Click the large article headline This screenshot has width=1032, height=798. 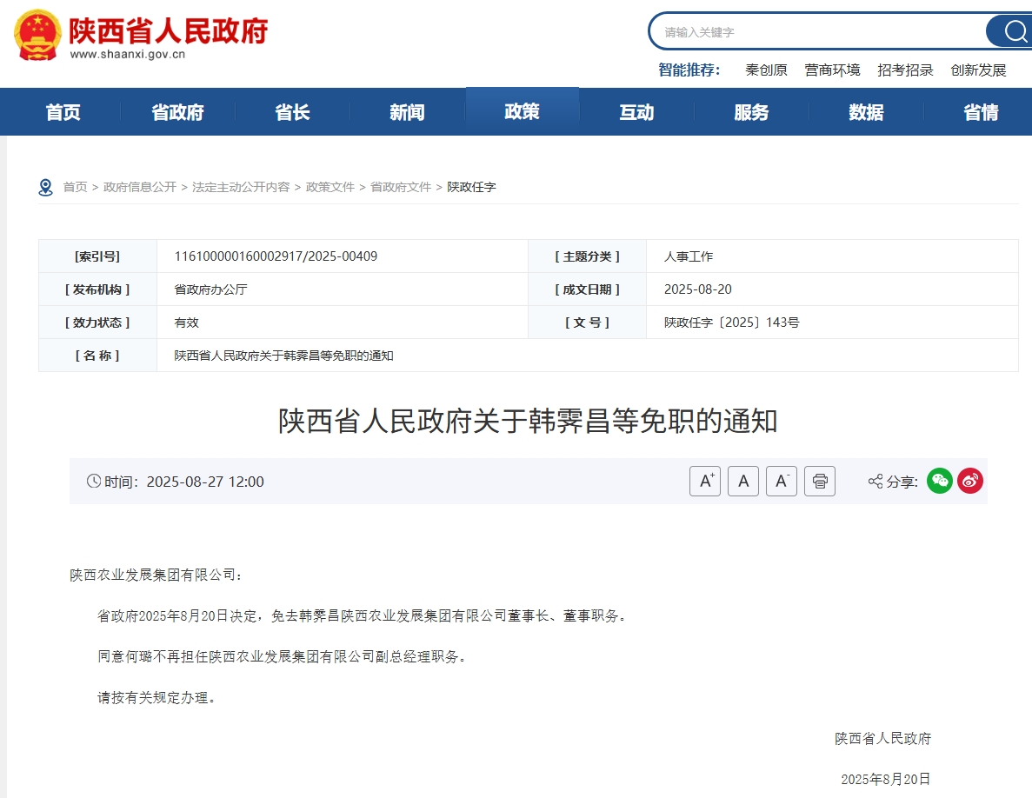point(528,421)
